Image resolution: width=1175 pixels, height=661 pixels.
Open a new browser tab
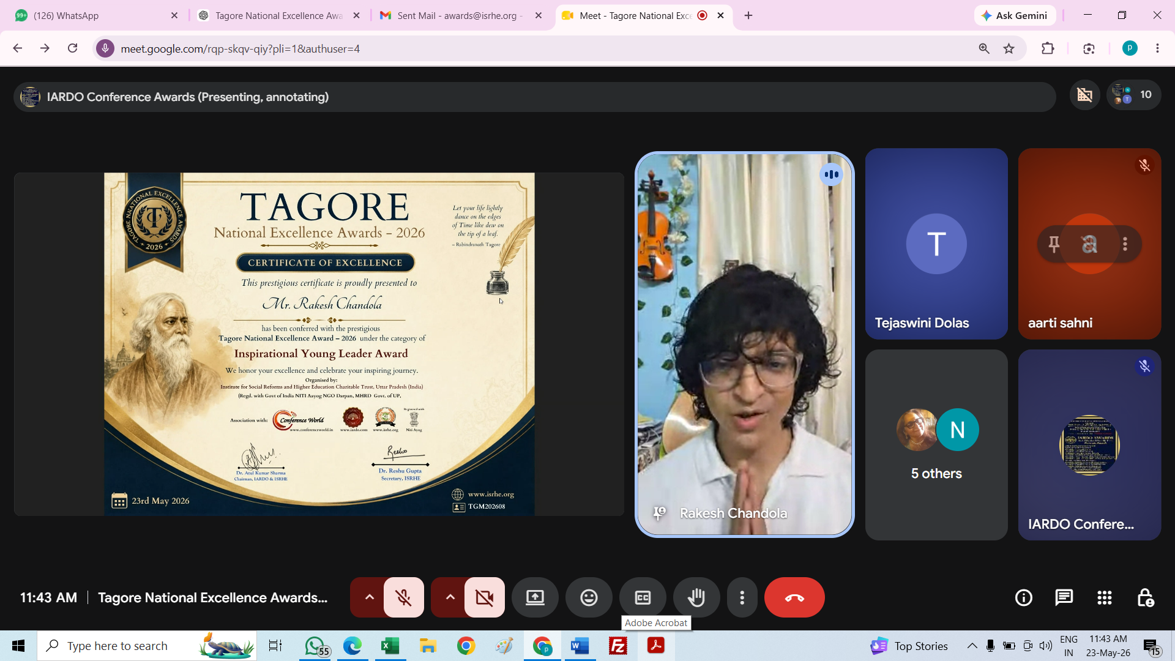pos(748,15)
